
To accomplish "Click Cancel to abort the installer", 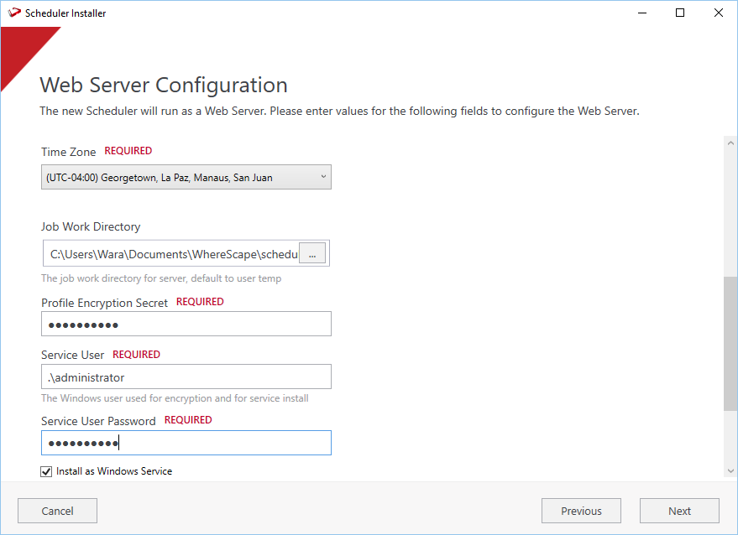I will (x=57, y=511).
